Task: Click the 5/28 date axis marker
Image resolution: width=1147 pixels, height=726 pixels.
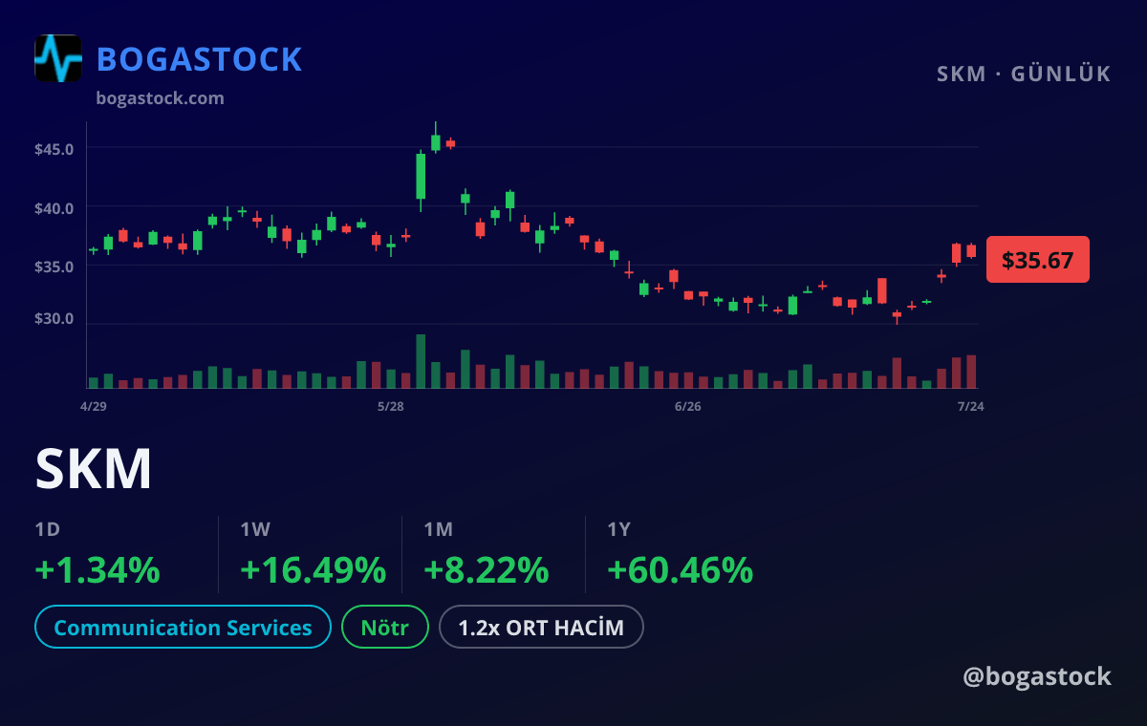Action: (390, 407)
